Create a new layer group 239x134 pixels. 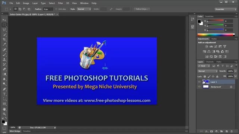pos(221,131)
